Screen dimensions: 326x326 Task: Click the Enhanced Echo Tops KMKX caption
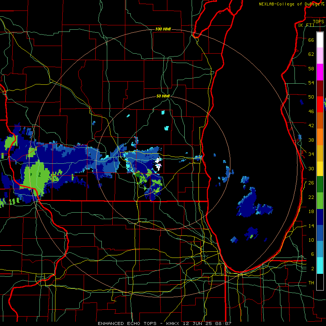[x=164, y=323]
